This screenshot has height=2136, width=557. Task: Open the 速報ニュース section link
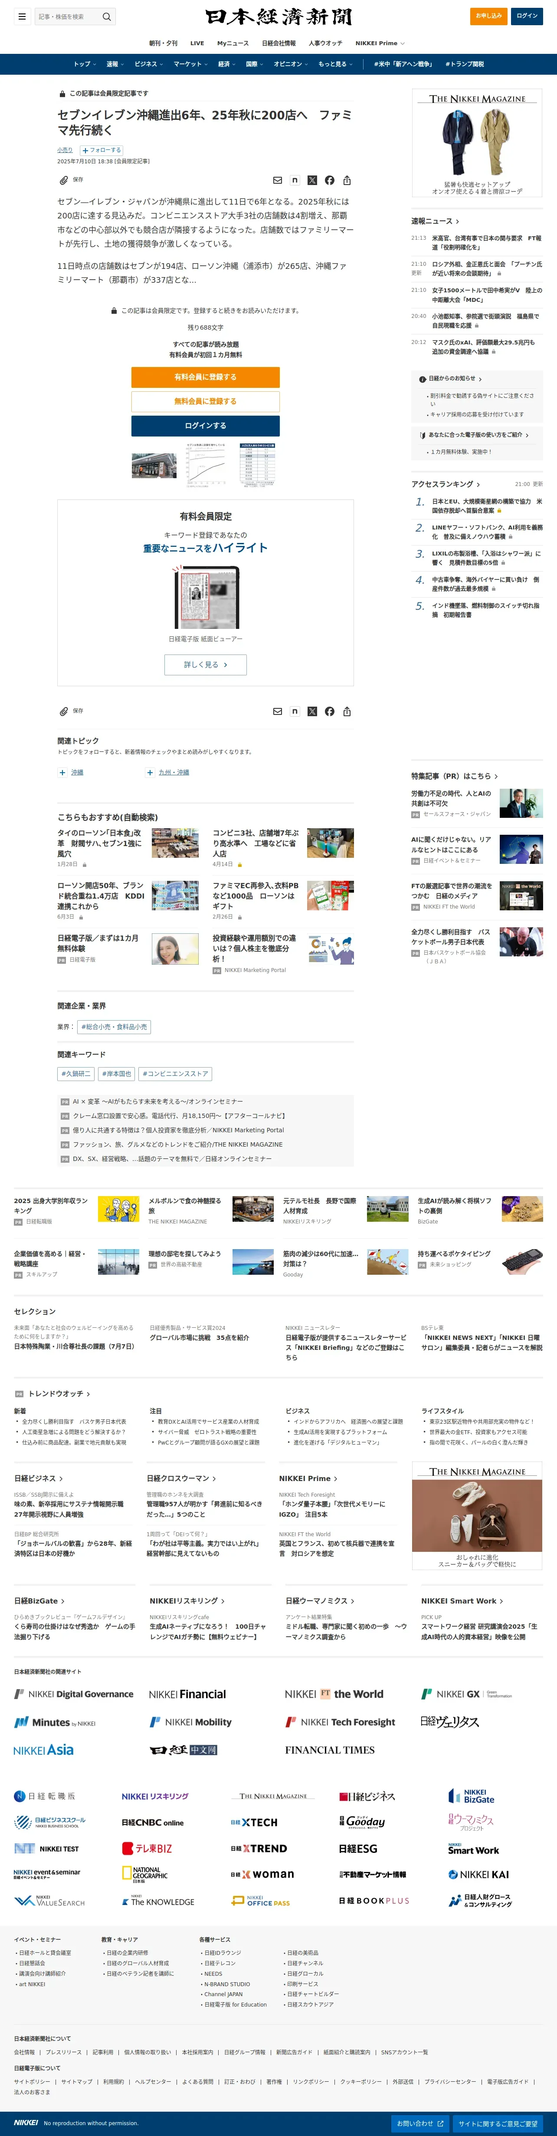pos(435,222)
